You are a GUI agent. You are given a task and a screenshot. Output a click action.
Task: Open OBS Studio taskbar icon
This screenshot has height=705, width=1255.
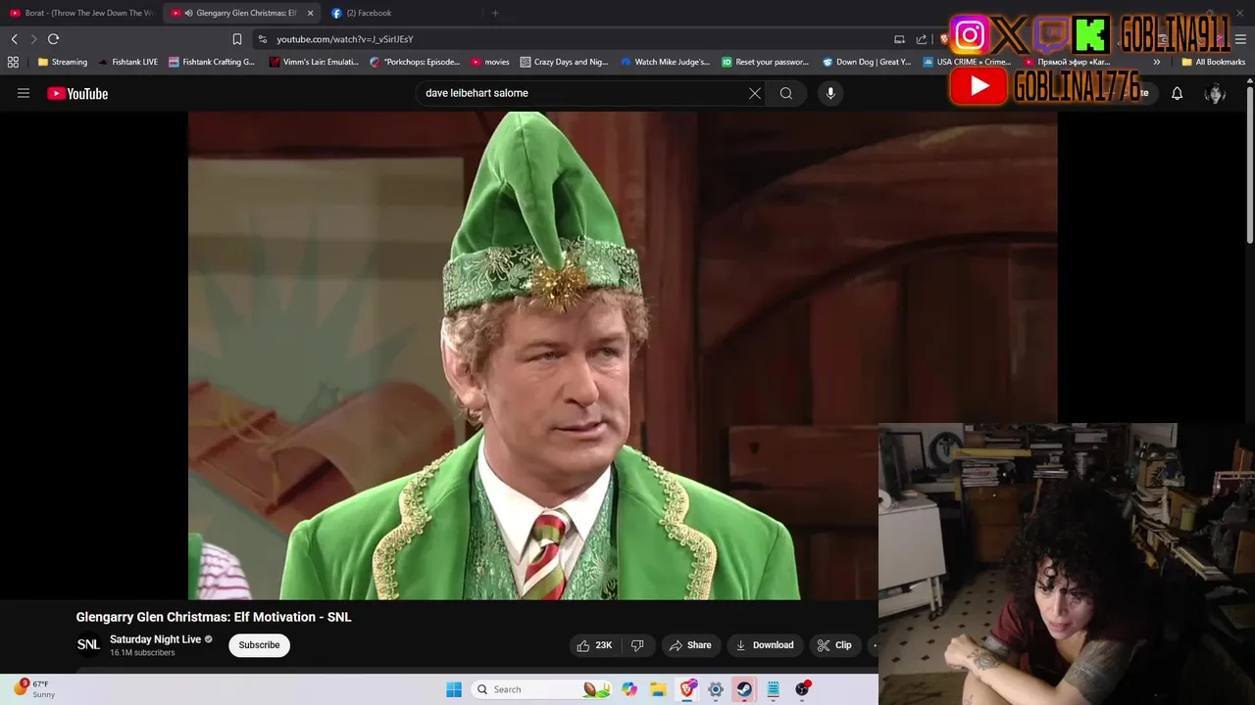click(x=802, y=689)
